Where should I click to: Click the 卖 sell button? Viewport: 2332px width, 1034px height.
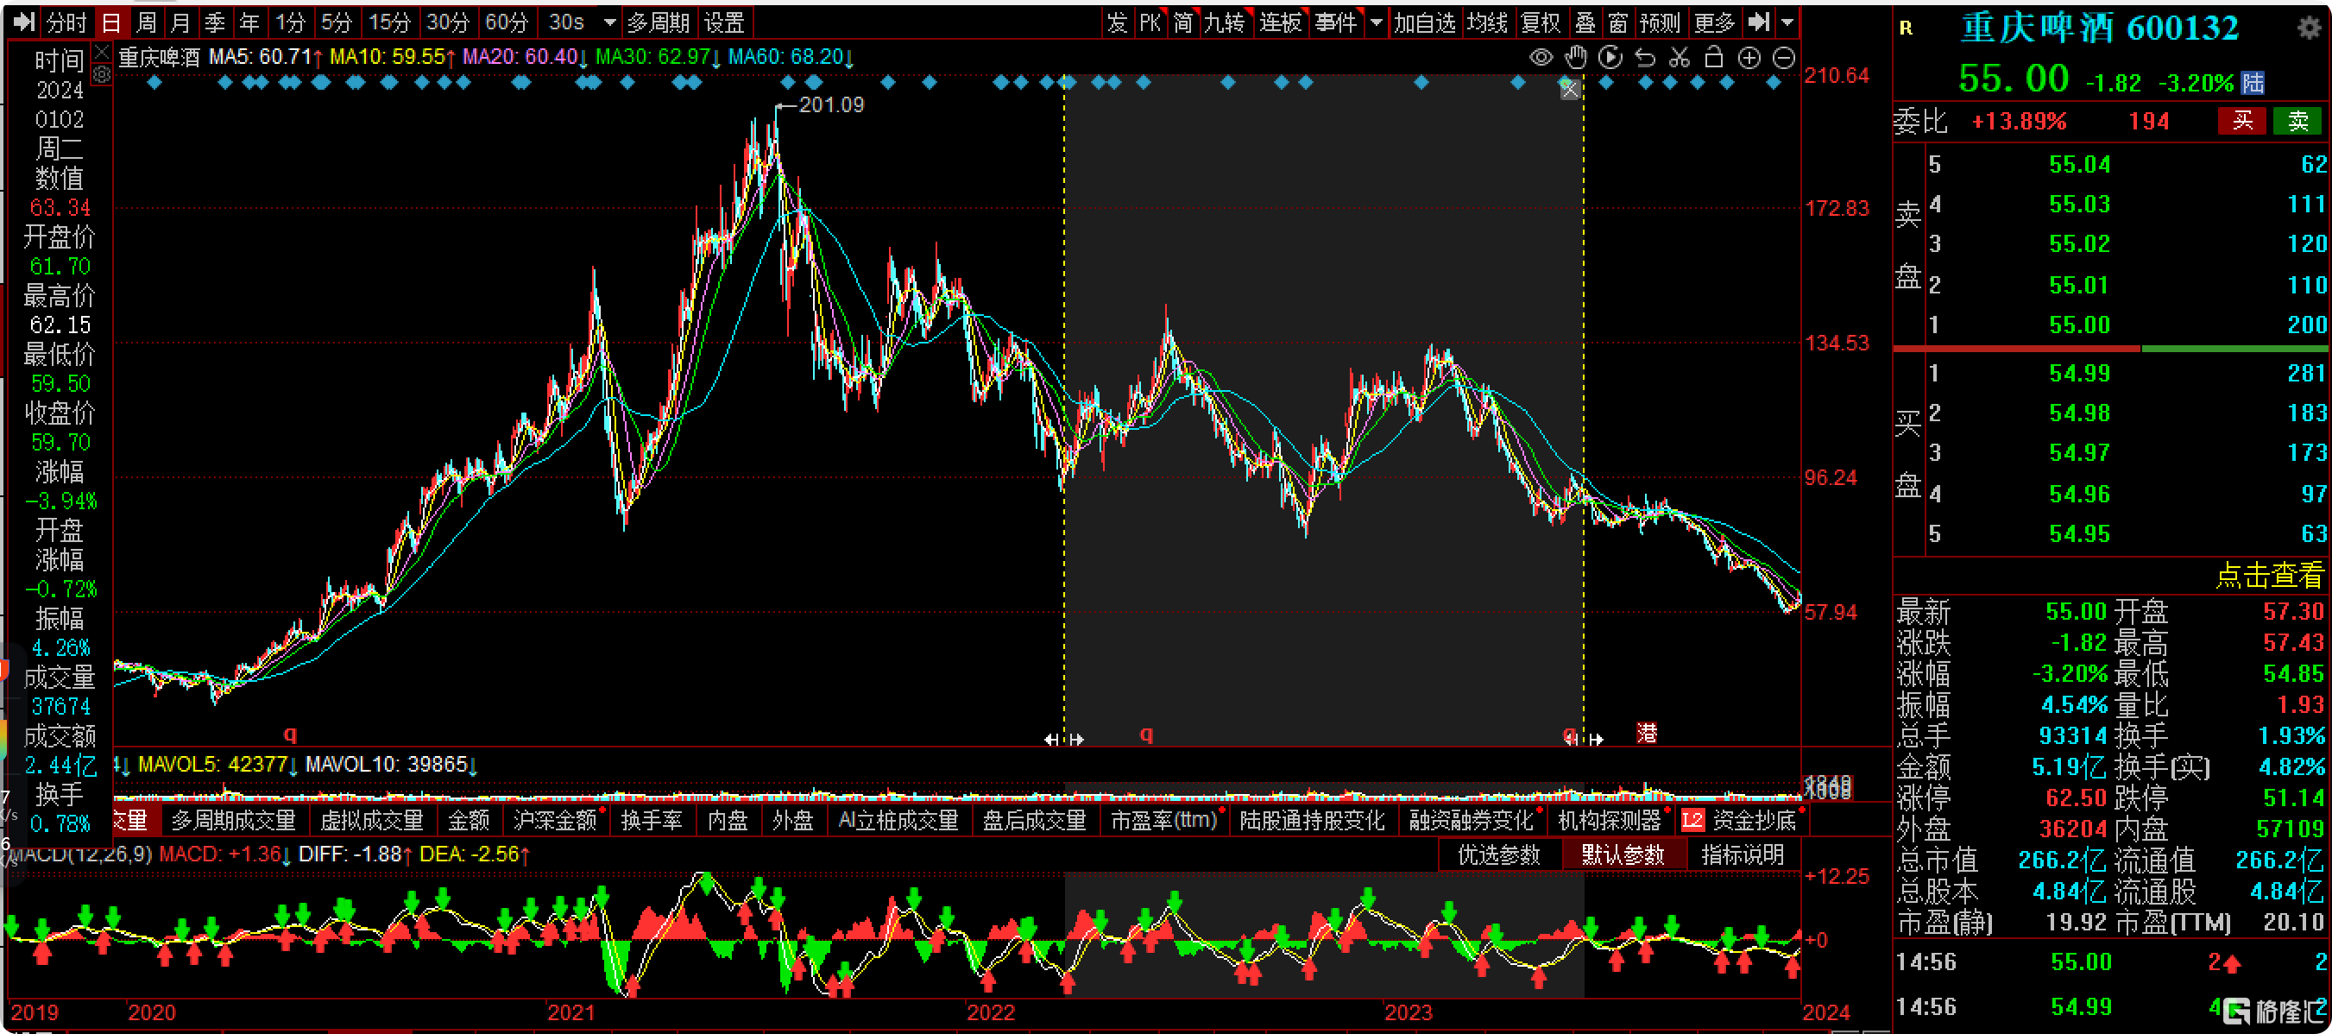coord(2297,121)
